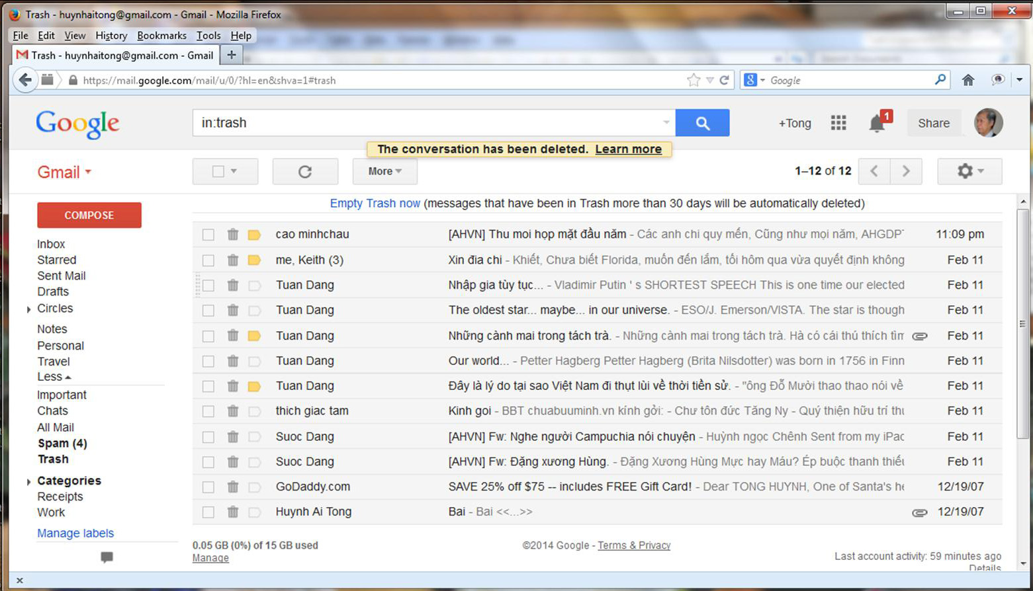This screenshot has height=591, width=1033.
Task: Open the notifications bell icon
Action: (x=877, y=123)
